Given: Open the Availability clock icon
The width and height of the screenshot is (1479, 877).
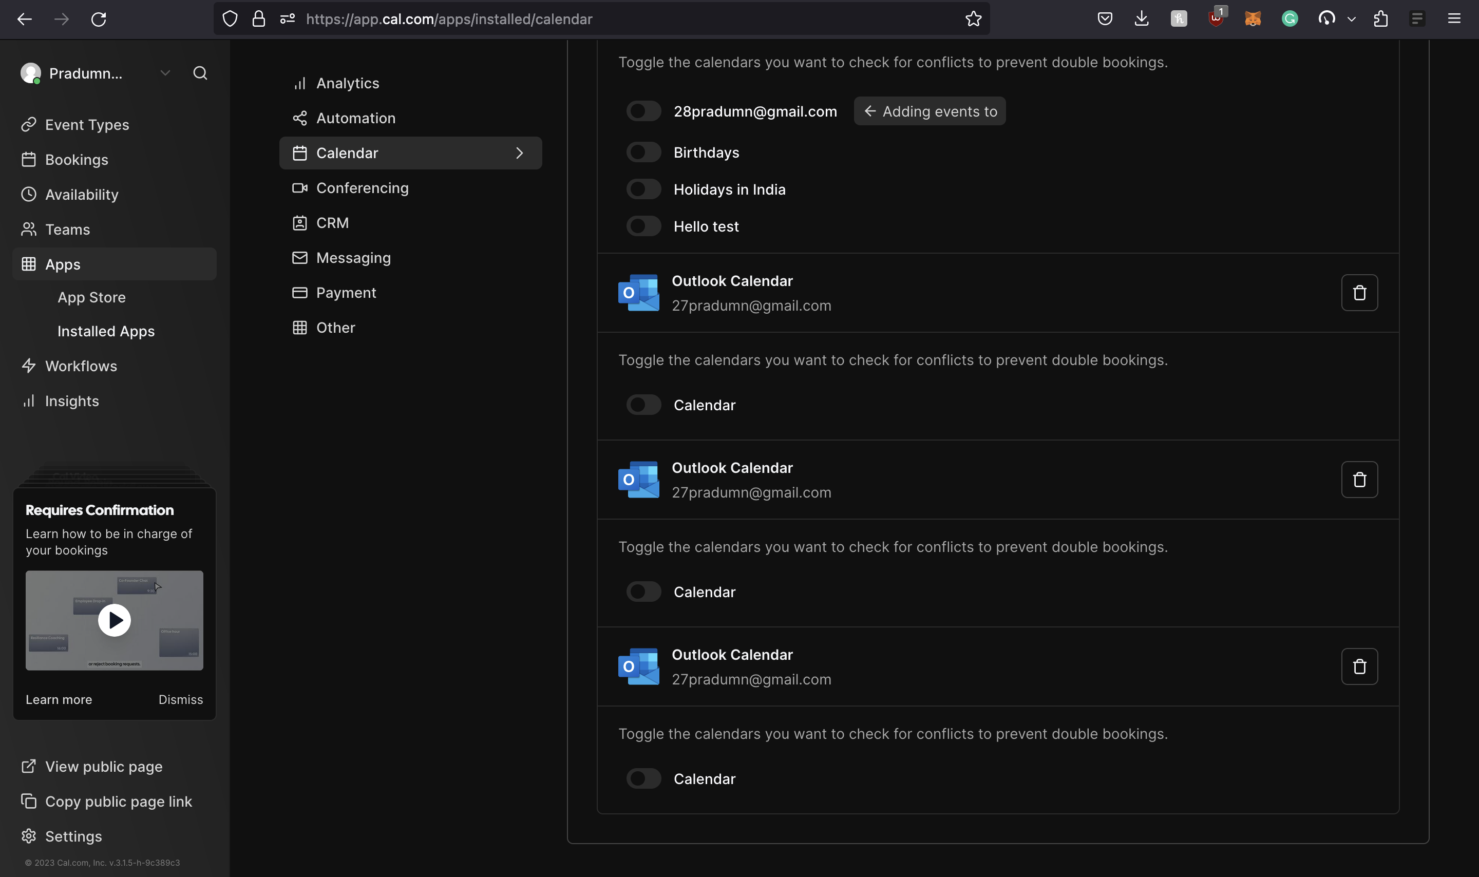Looking at the screenshot, I should 28,194.
